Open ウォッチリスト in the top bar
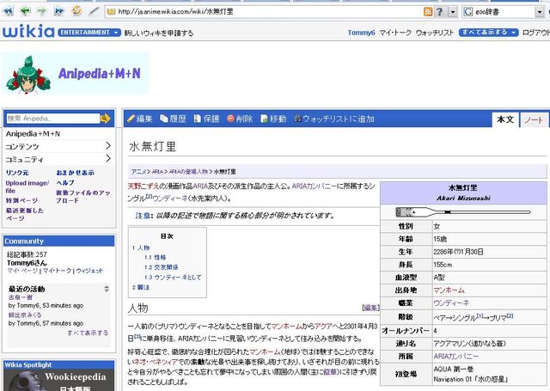This screenshot has height=391, width=550. click(435, 33)
